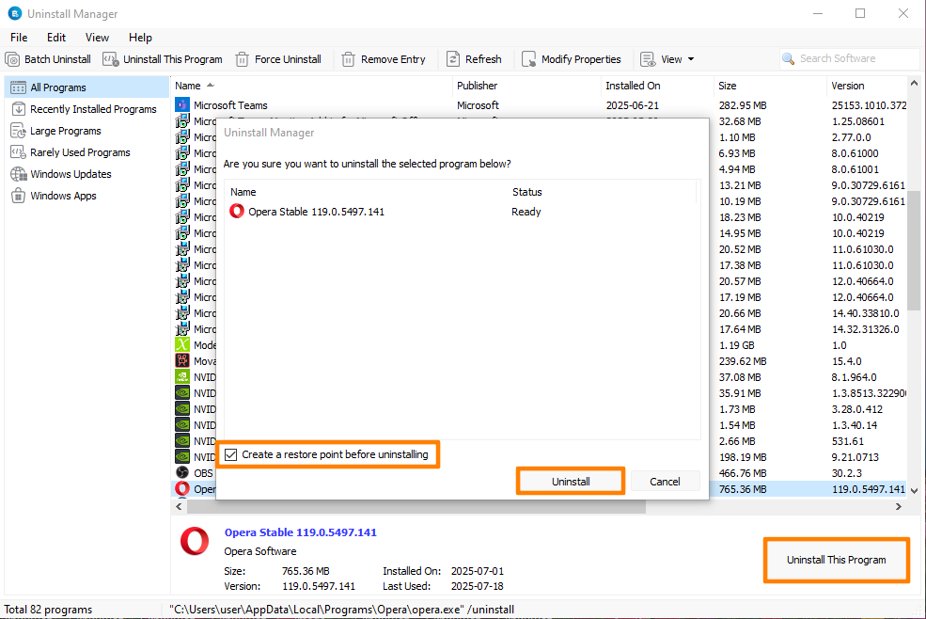Click Cancel in the uninstall dialog
The width and height of the screenshot is (926, 619).
pyautogui.click(x=665, y=481)
